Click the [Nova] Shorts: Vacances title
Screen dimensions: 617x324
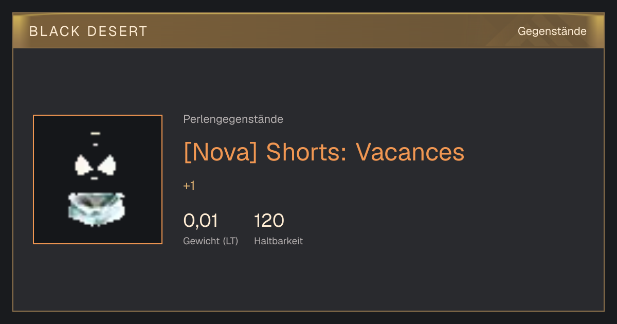click(324, 152)
